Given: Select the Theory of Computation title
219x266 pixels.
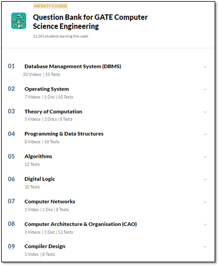Looking at the screenshot, I should coord(53,111).
